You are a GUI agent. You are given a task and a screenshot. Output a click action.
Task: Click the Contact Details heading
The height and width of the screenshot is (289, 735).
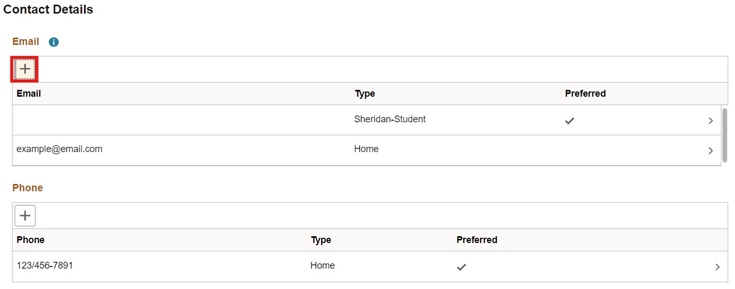pos(48,9)
